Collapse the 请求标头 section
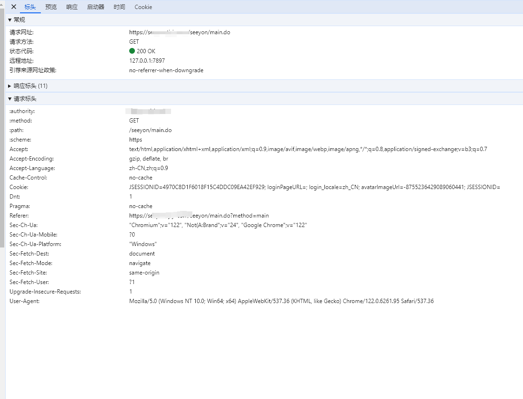This screenshot has height=399, width=523. pos(22,99)
